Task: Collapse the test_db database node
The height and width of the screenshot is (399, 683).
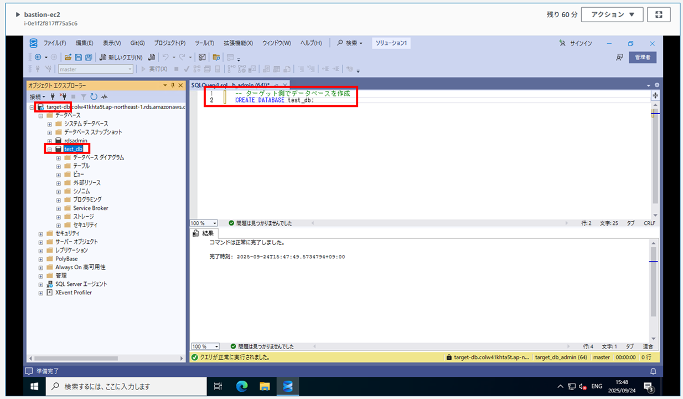Action: (49, 149)
